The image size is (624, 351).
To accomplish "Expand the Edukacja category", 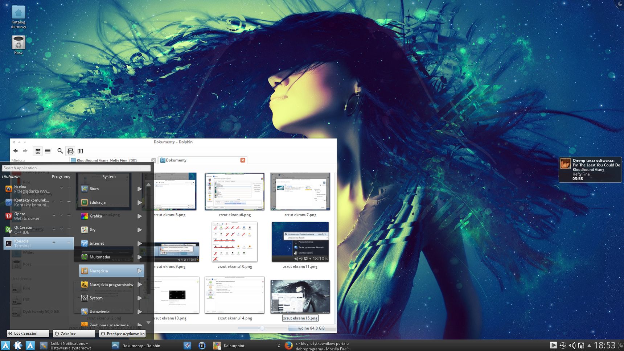I will click(112, 202).
